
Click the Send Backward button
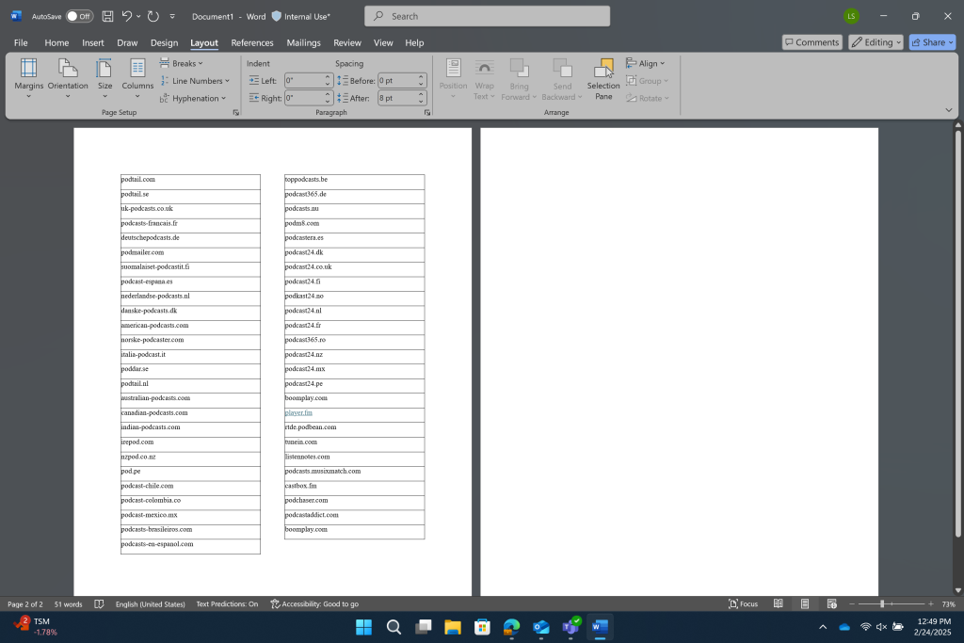[562, 79]
